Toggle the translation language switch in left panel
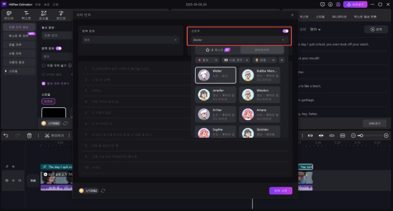This screenshot has width=393, height=211. (x=58, y=49)
